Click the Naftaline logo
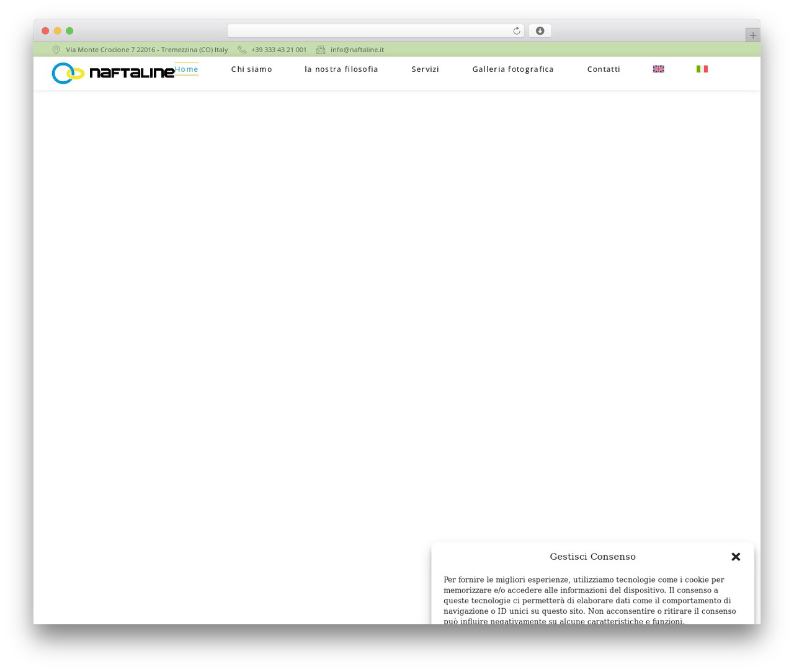Image resolution: width=794 pixels, height=672 pixels. [113, 73]
